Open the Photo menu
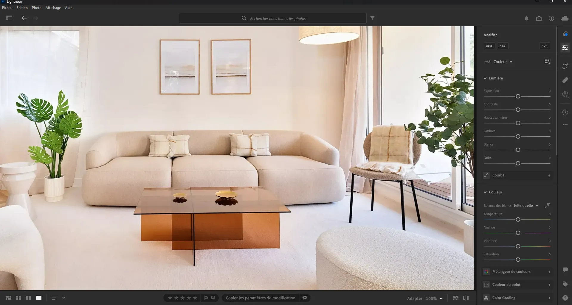Viewport: 572px width, 305px height. [37, 8]
